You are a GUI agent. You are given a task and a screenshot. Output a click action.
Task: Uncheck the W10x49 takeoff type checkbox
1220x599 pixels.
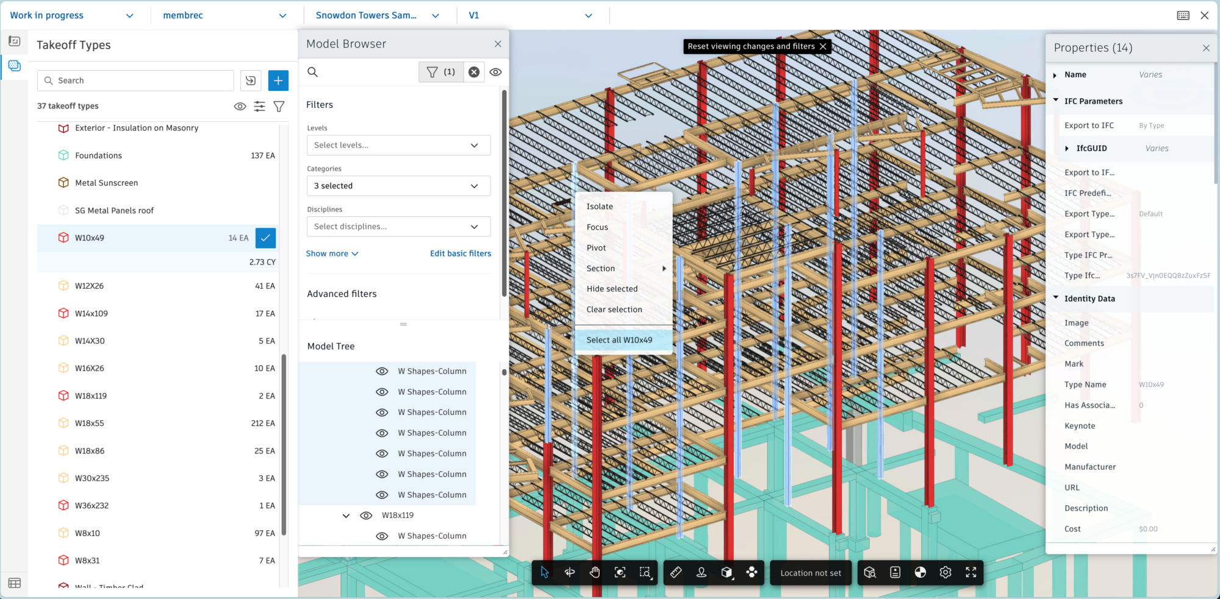265,238
